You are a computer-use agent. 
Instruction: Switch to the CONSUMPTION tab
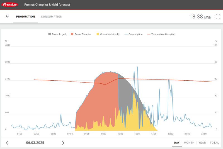coord(52,17)
